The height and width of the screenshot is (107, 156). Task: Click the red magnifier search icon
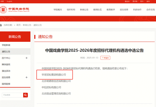(x=25, y=95)
